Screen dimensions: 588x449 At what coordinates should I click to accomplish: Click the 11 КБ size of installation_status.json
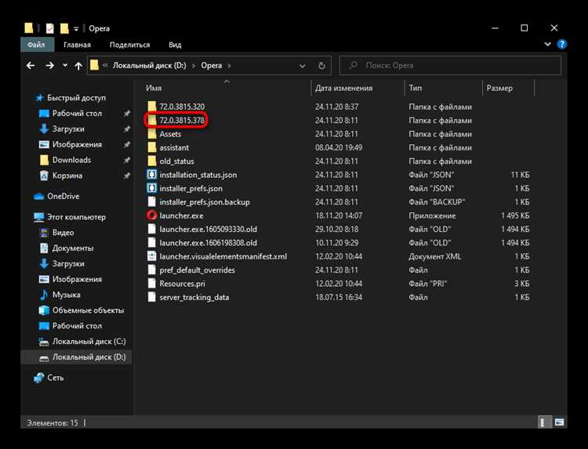point(520,175)
